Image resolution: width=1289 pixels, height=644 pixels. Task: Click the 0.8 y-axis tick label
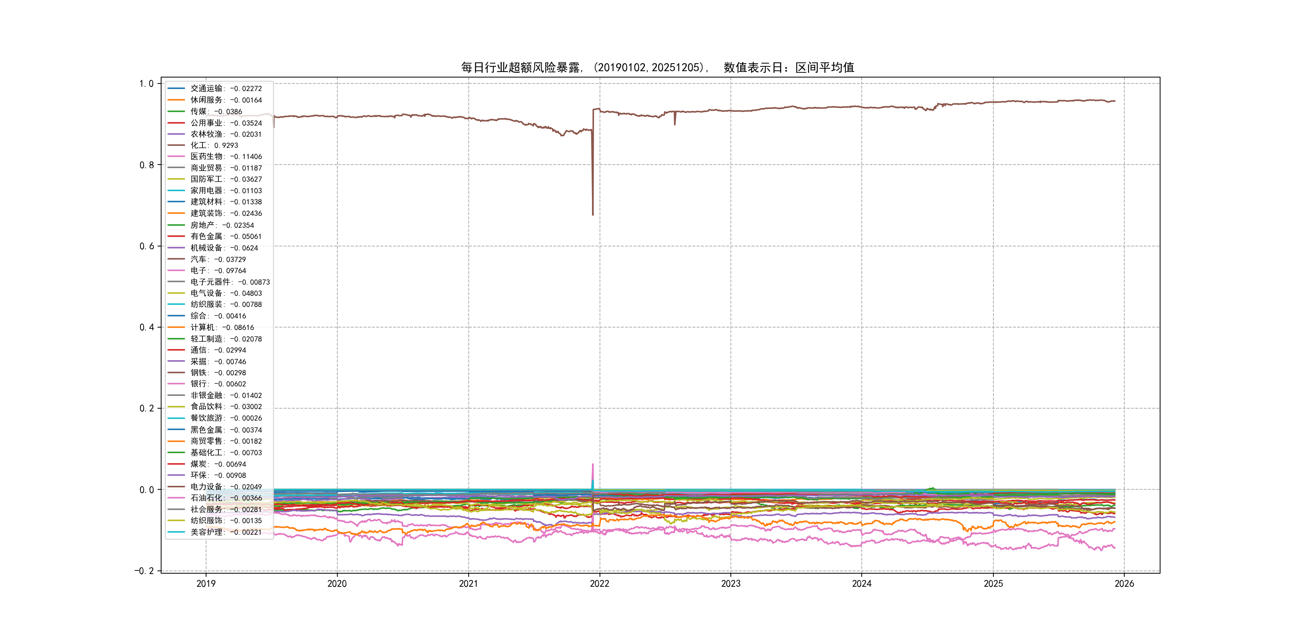(147, 165)
